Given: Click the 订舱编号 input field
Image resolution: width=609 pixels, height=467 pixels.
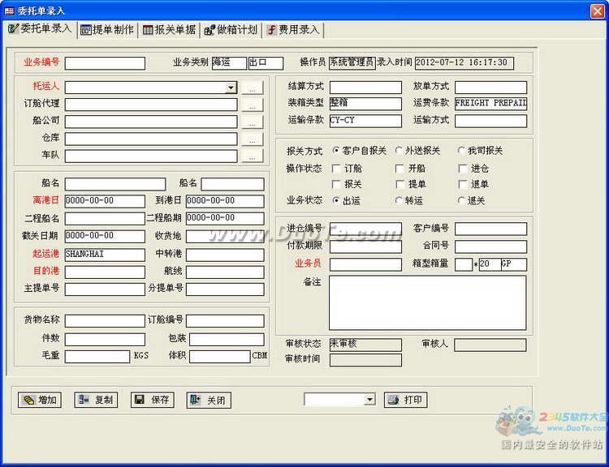Looking at the screenshot, I should tap(225, 321).
